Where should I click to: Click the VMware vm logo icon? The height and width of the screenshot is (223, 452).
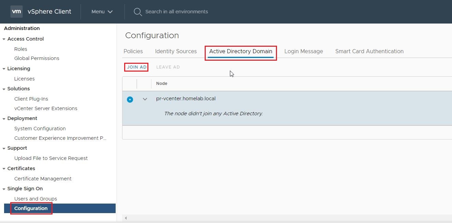tap(17, 12)
